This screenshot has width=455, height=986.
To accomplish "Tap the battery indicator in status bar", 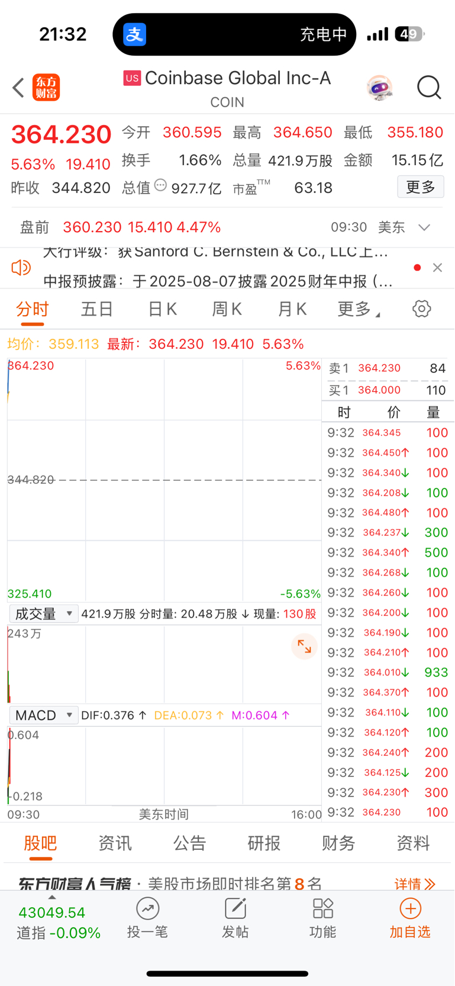I will pos(409,34).
